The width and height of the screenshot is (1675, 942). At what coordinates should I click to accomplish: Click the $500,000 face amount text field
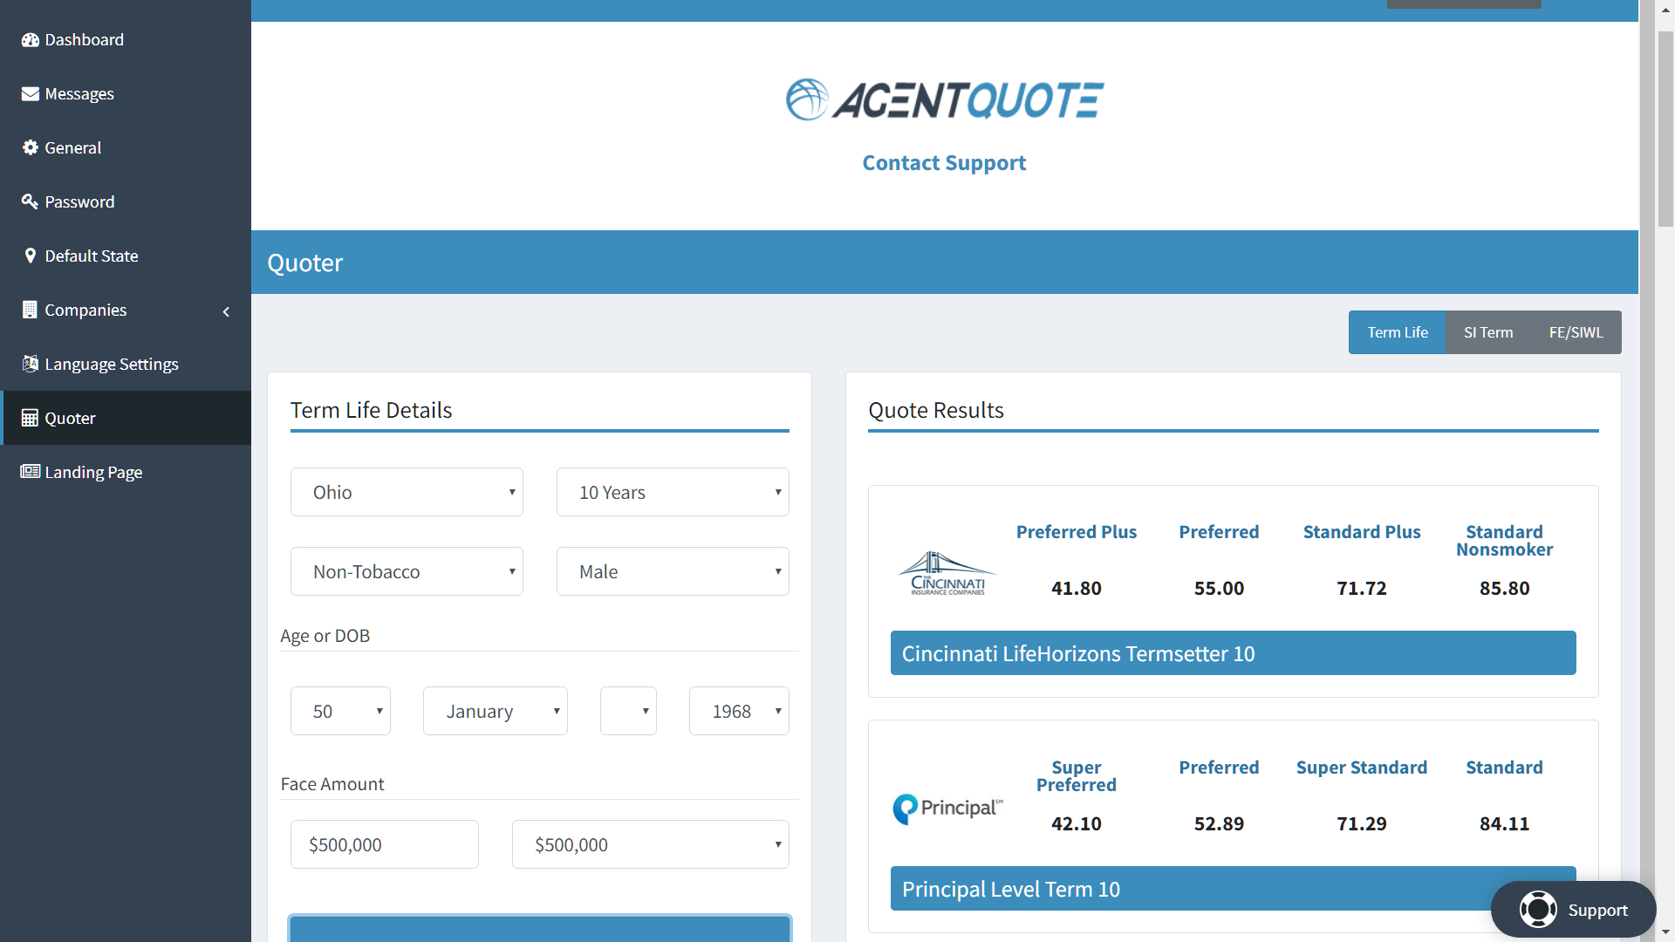[384, 845]
